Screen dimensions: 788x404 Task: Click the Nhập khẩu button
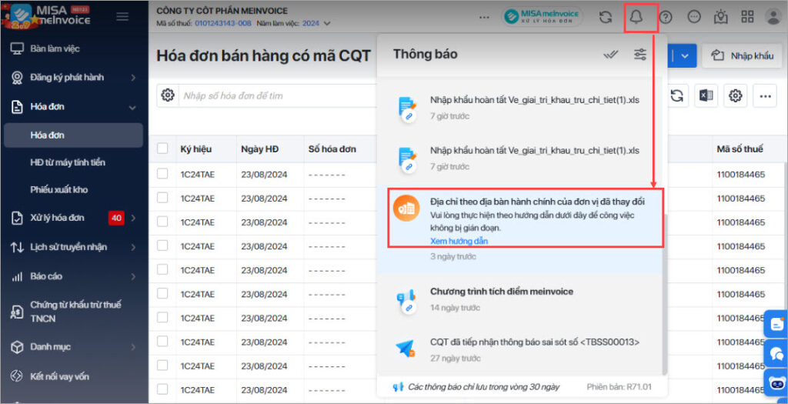[x=743, y=55]
